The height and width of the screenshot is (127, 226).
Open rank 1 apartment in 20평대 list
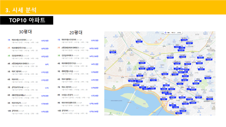tap(78, 41)
